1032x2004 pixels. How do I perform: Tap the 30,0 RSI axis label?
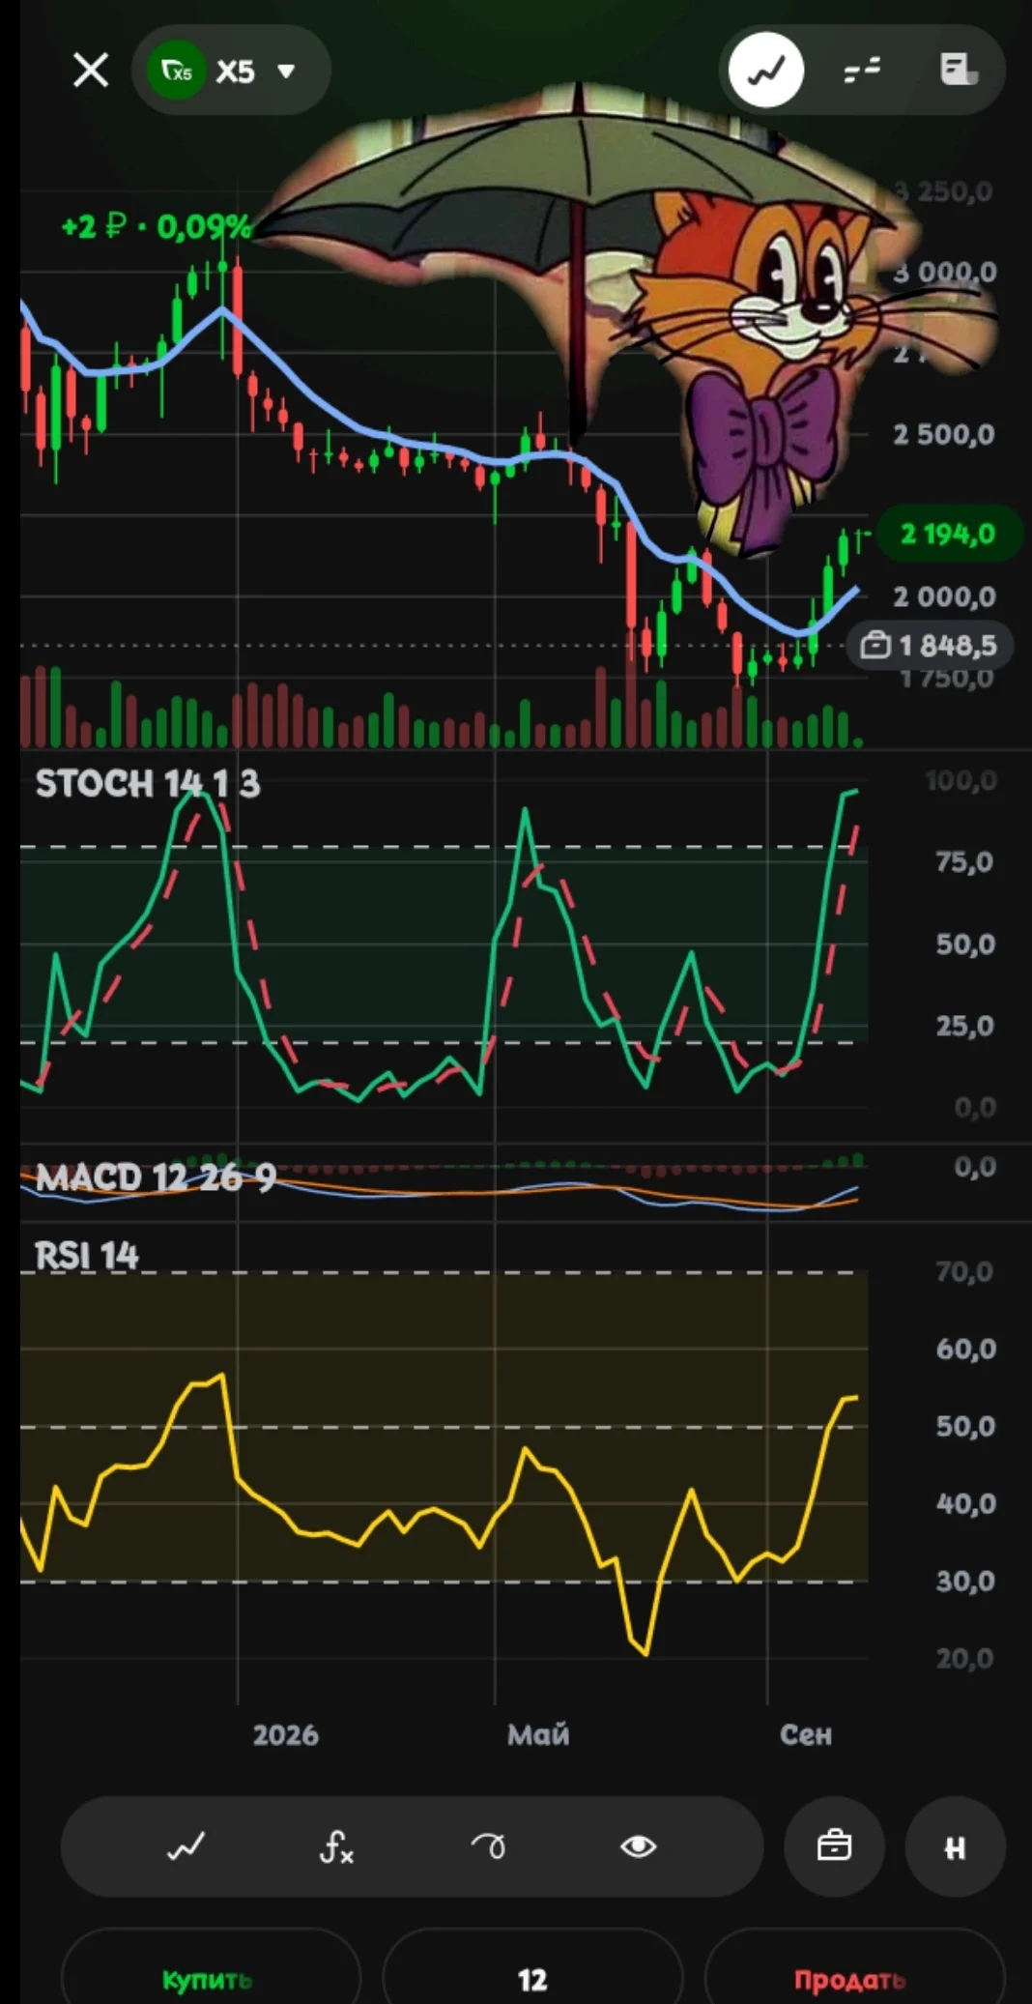point(964,1581)
